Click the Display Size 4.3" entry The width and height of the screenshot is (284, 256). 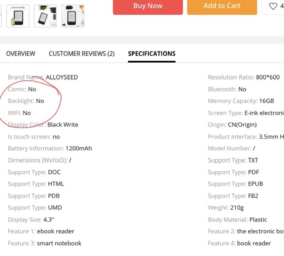(x=31, y=219)
